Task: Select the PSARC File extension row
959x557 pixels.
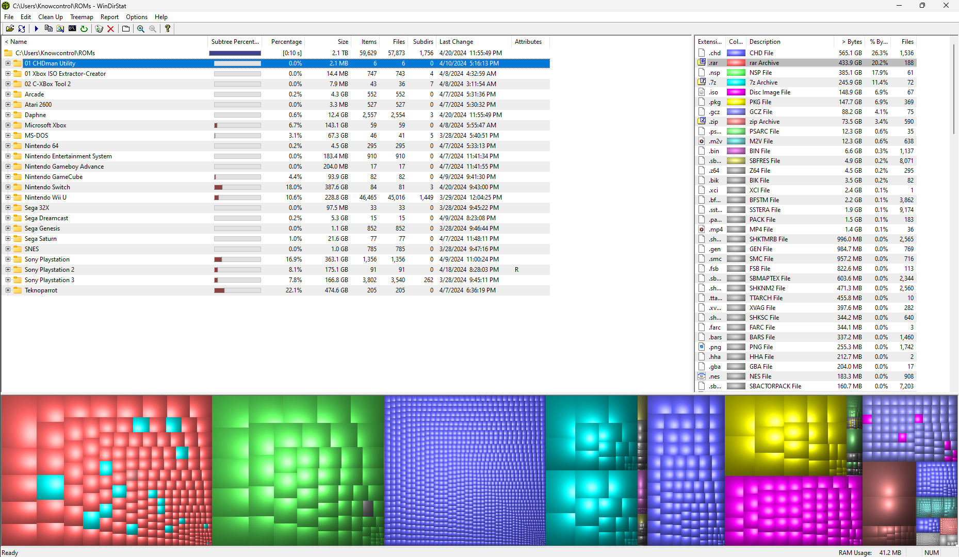Action: (806, 132)
